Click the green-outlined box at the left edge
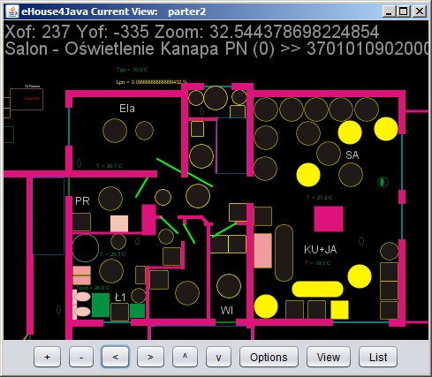 [x=9, y=134]
